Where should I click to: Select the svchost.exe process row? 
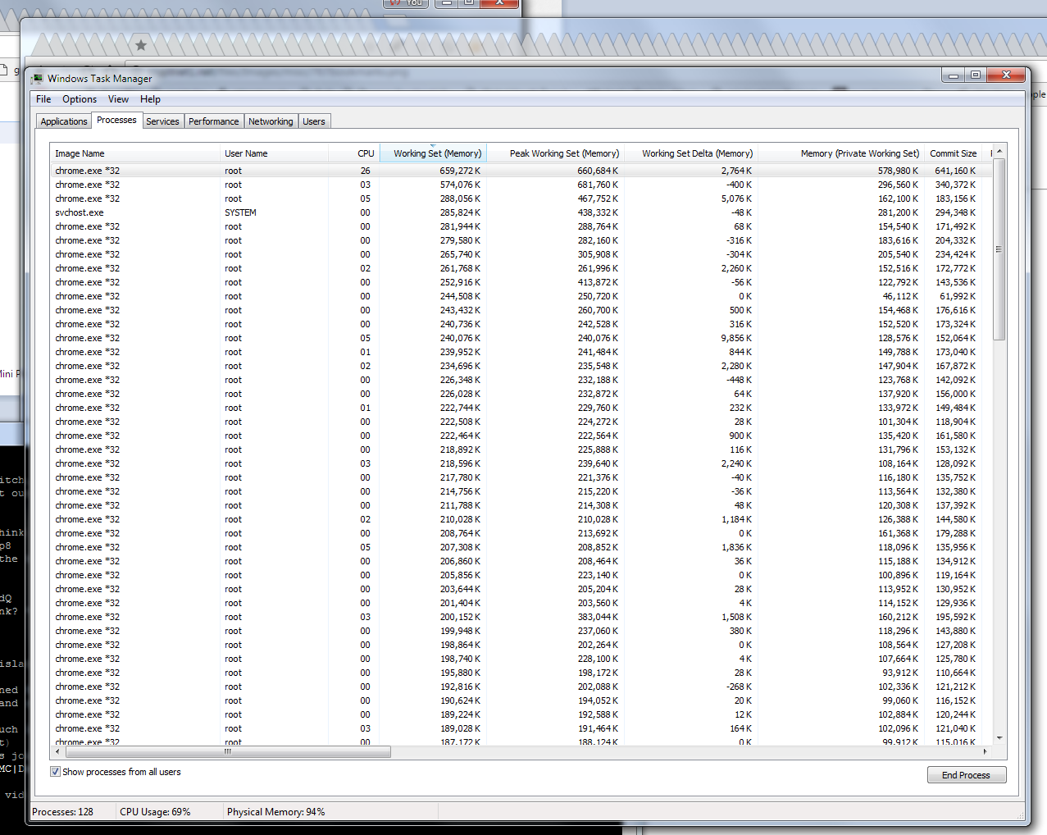pyautogui.click(x=521, y=212)
